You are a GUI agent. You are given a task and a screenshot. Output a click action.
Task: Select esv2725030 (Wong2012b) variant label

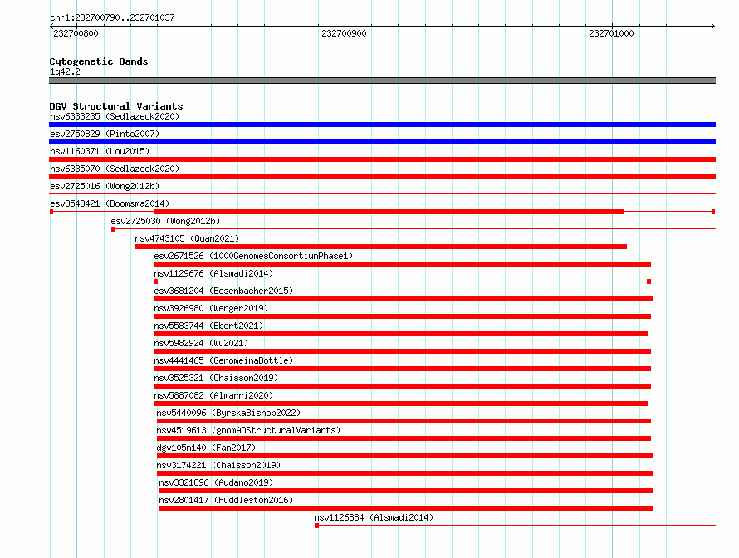165,221
